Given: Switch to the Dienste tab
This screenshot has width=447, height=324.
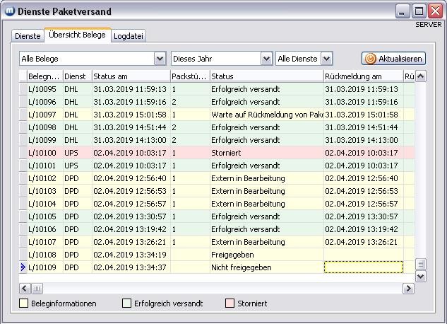Looking at the screenshot, I should [28, 36].
